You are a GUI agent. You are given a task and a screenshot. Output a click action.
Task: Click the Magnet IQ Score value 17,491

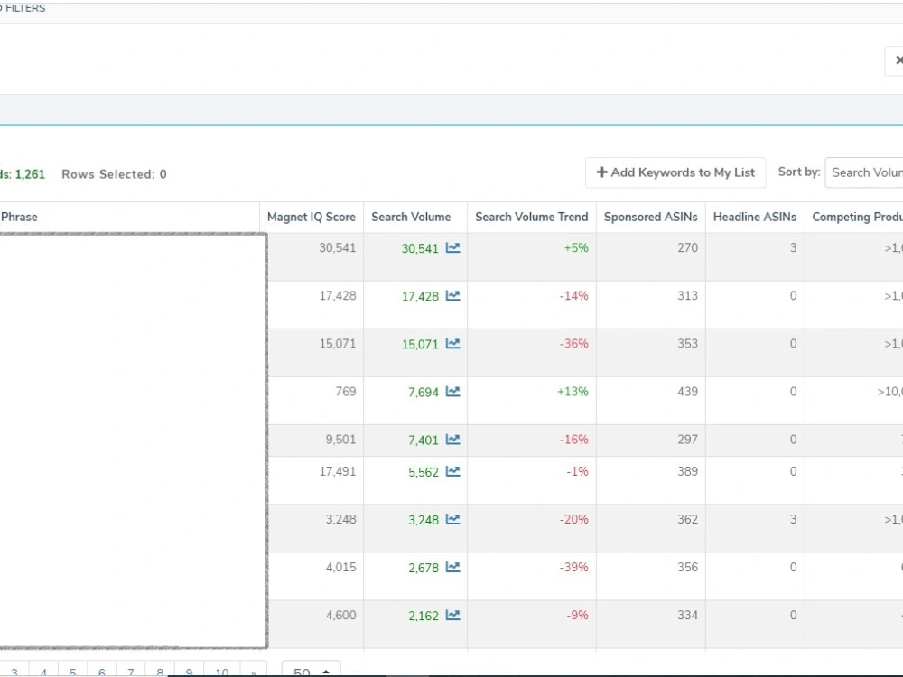point(338,471)
